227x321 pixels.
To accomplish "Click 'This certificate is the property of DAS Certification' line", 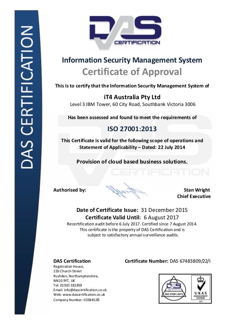I will (x=132, y=230).
